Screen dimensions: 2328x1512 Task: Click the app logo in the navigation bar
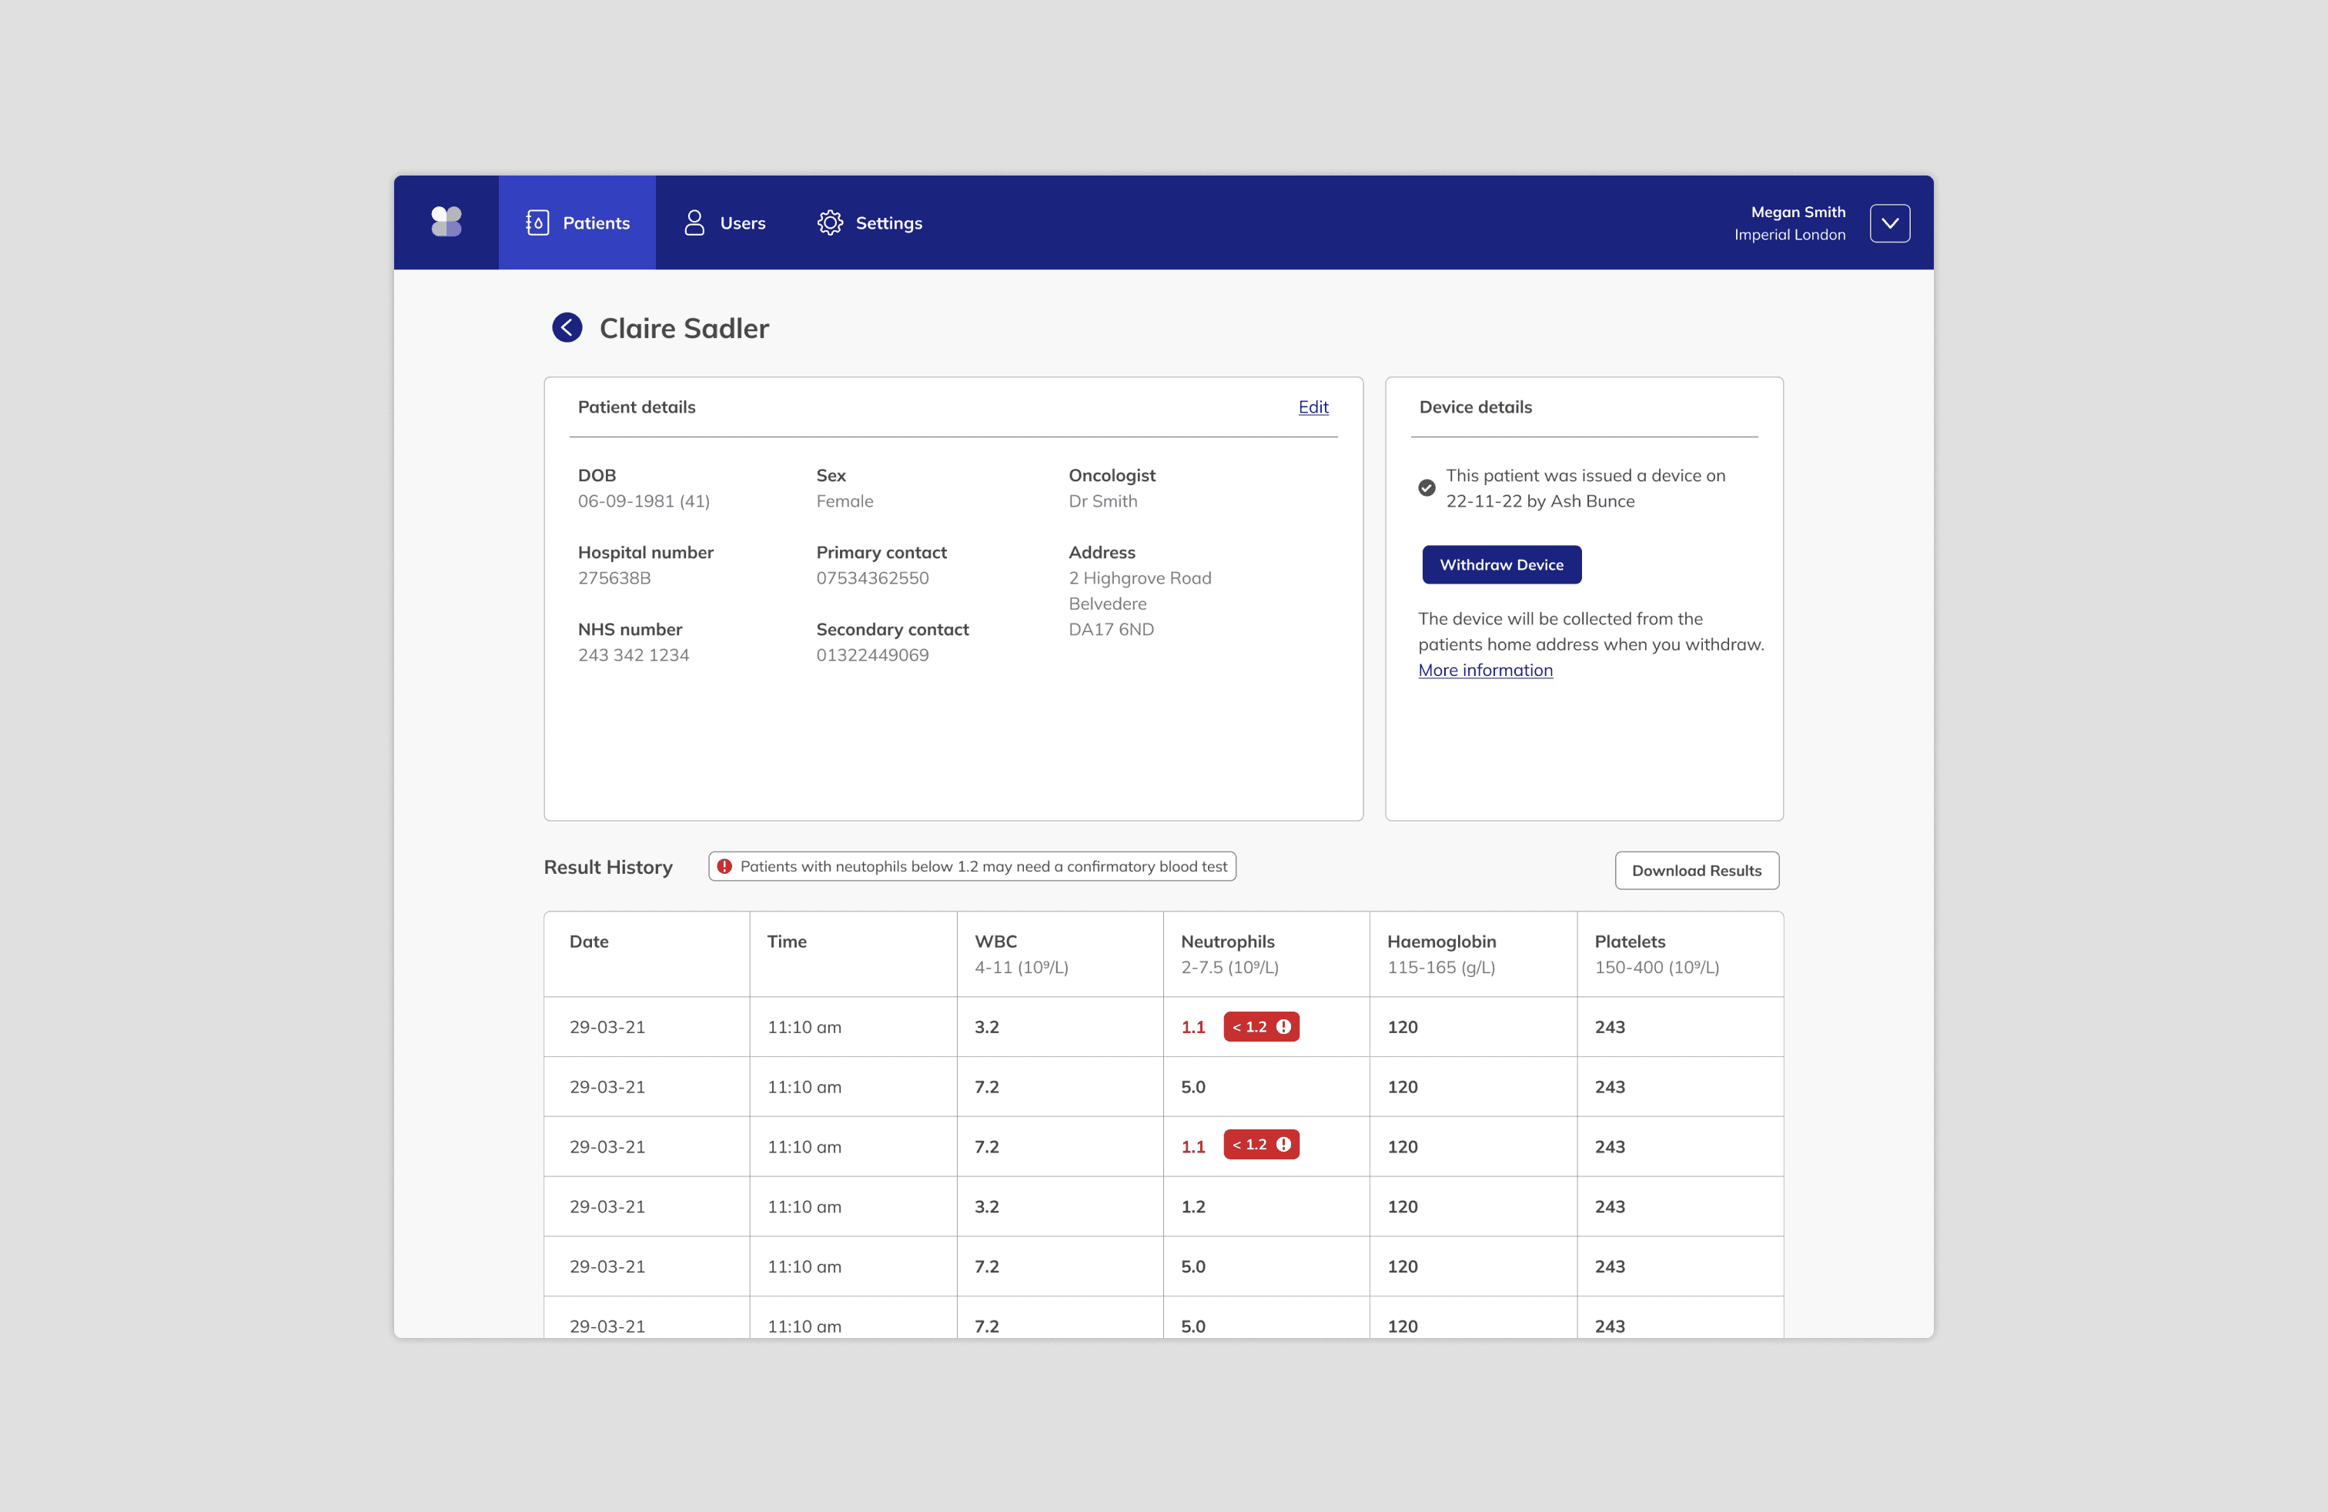coord(446,222)
